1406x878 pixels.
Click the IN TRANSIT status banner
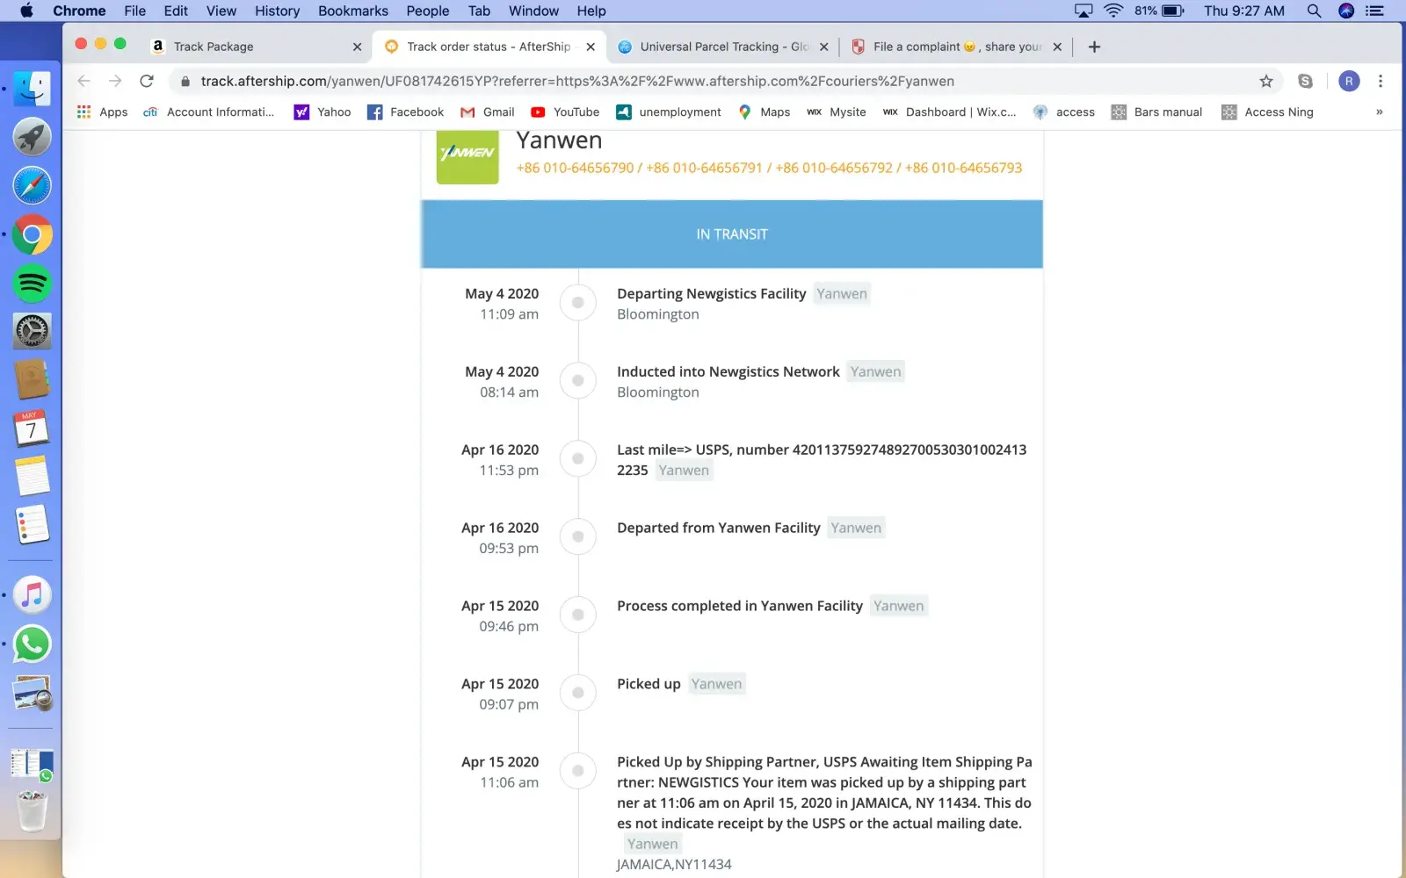pyautogui.click(x=732, y=234)
